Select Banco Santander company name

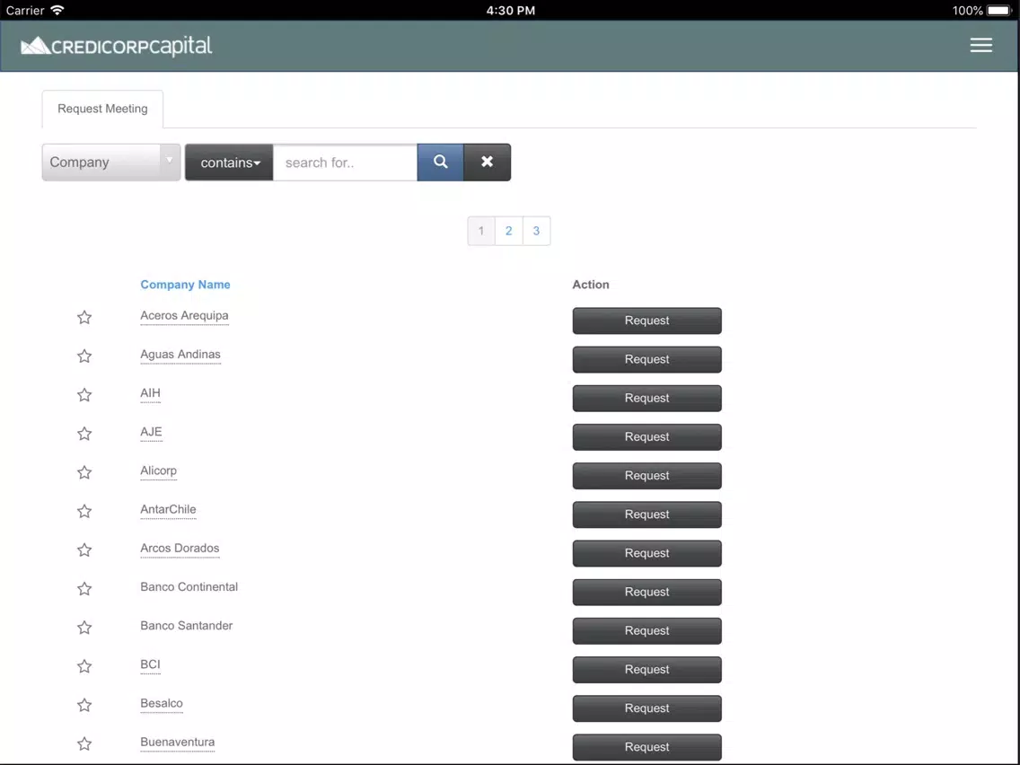(x=186, y=626)
